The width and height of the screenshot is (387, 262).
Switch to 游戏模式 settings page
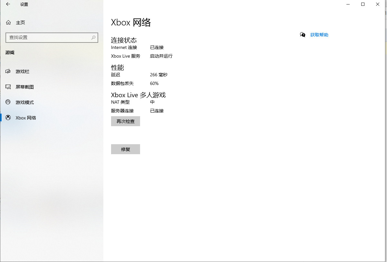point(52,102)
